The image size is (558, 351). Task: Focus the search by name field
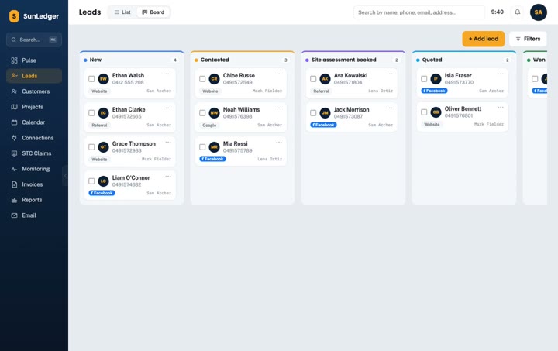[x=418, y=12]
